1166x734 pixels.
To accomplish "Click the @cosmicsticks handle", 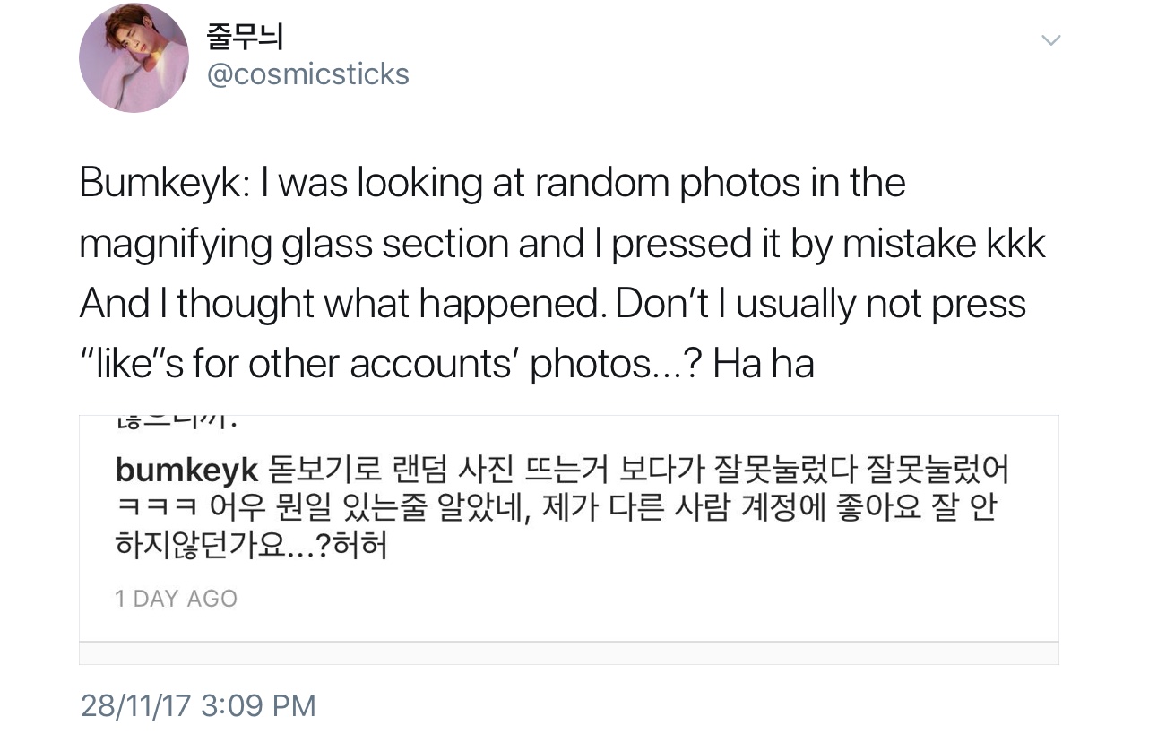I will 307,73.
